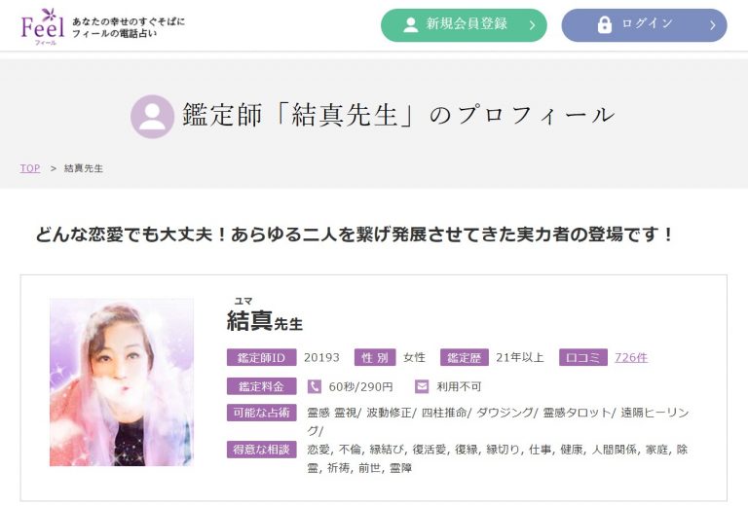
Task: Click the avatar icon beside the profile title
Action: [152, 116]
